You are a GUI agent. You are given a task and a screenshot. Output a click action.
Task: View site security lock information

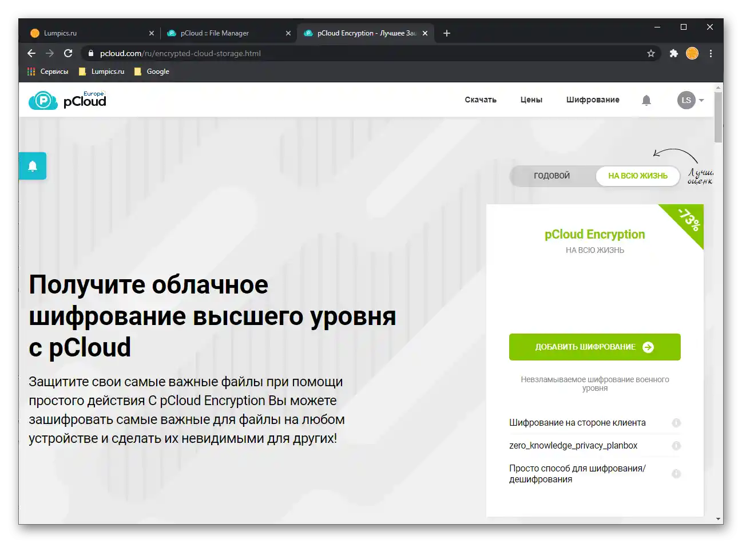click(90, 53)
